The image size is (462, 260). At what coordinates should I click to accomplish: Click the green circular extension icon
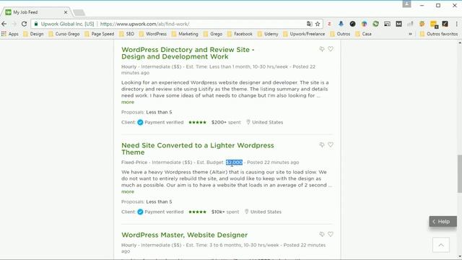pyautogui.click(x=375, y=24)
